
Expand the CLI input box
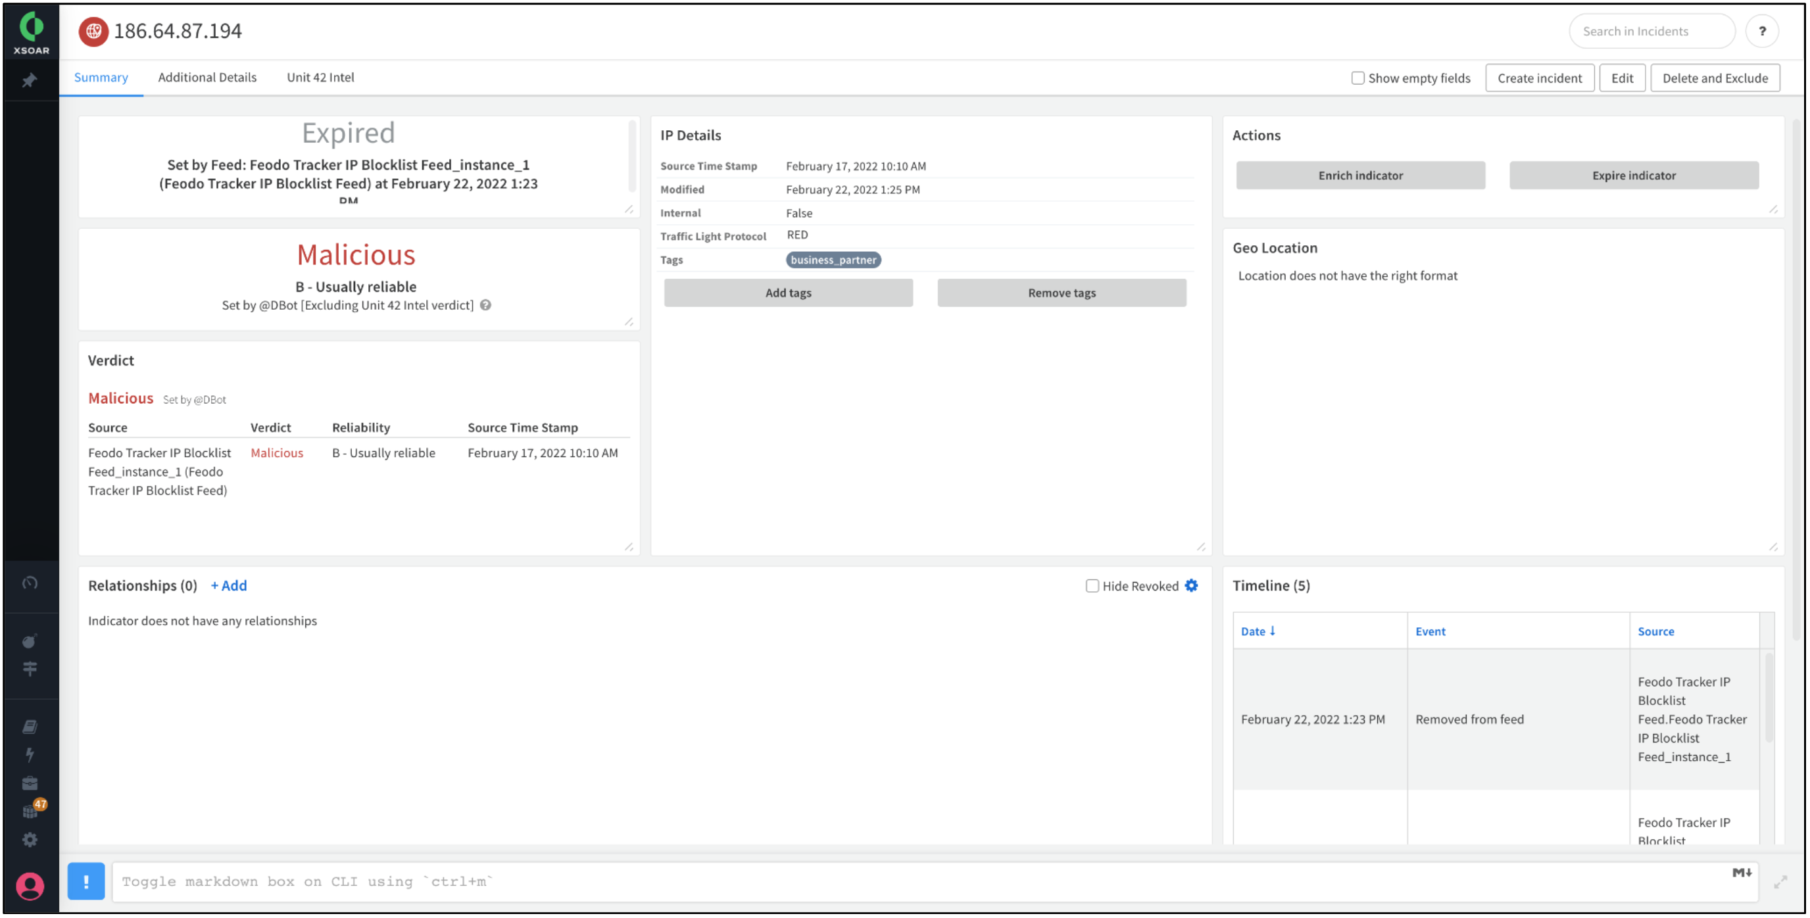click(x=1781, y=883)
